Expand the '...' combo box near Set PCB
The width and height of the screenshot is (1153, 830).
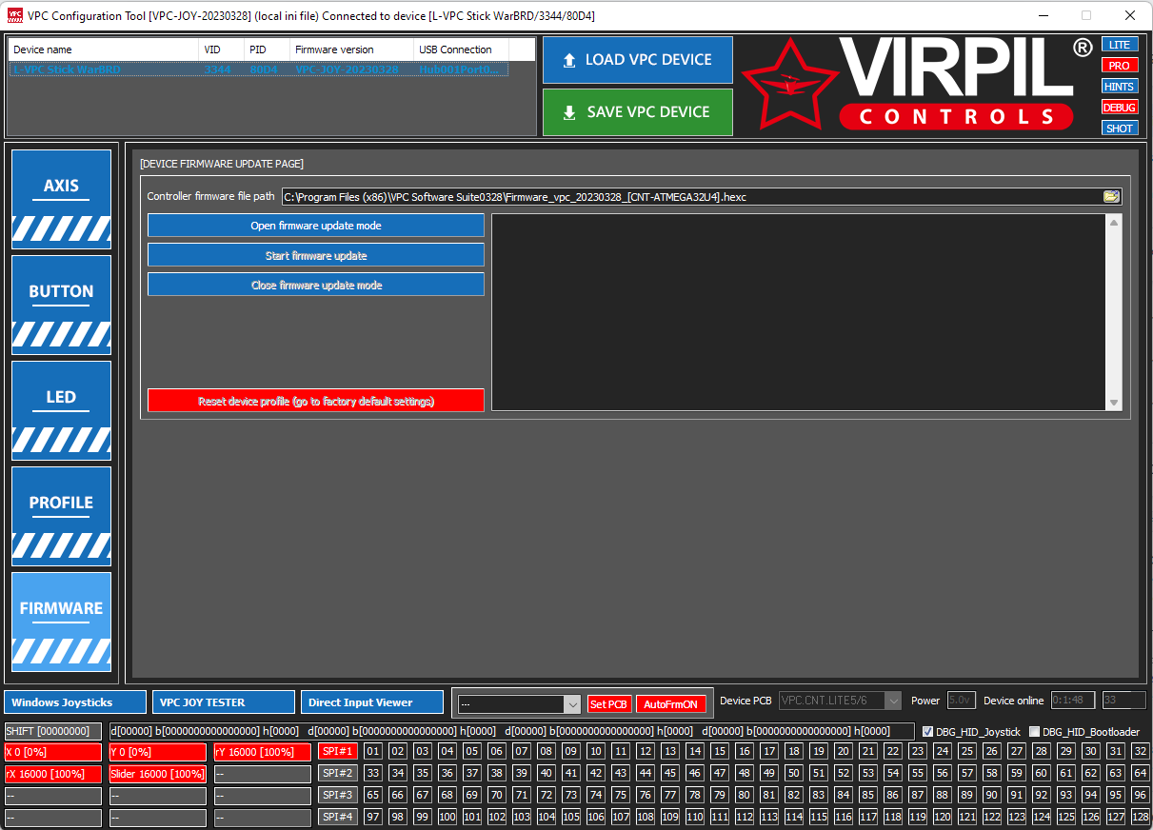[572, 704]
